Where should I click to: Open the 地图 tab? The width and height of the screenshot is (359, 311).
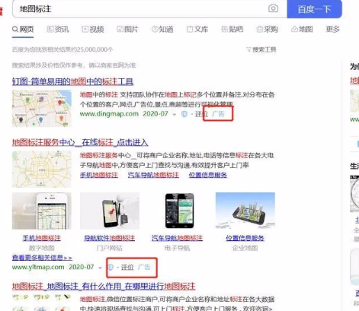coord(302,29)
